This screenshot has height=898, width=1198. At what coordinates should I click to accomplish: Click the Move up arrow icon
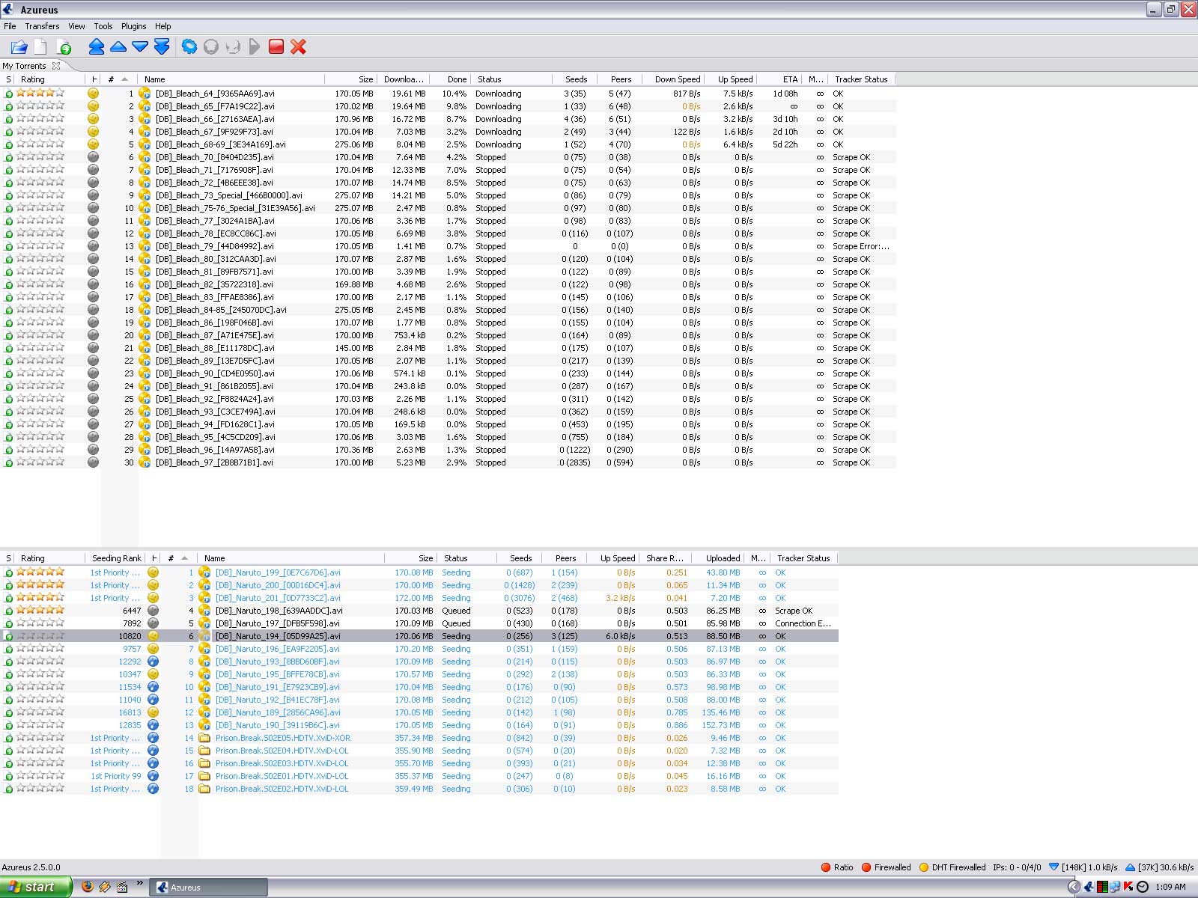coord(118,47)
